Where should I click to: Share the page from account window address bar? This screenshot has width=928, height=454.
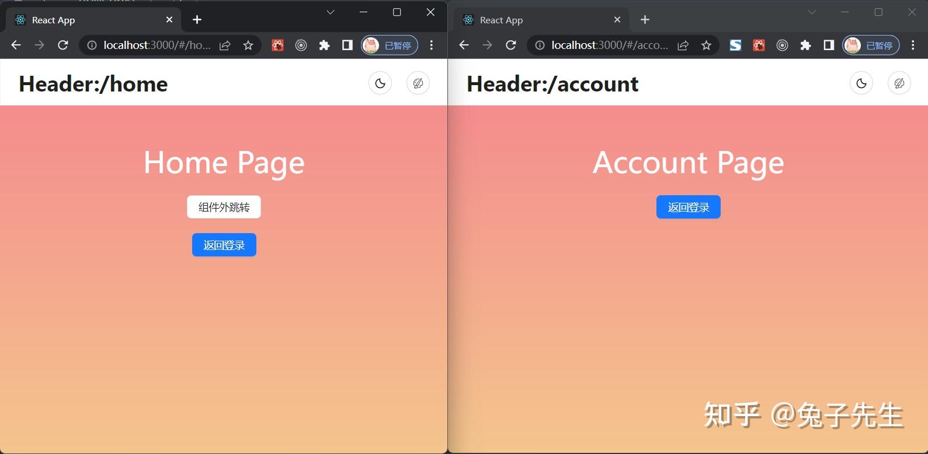(x=683, y=45)
